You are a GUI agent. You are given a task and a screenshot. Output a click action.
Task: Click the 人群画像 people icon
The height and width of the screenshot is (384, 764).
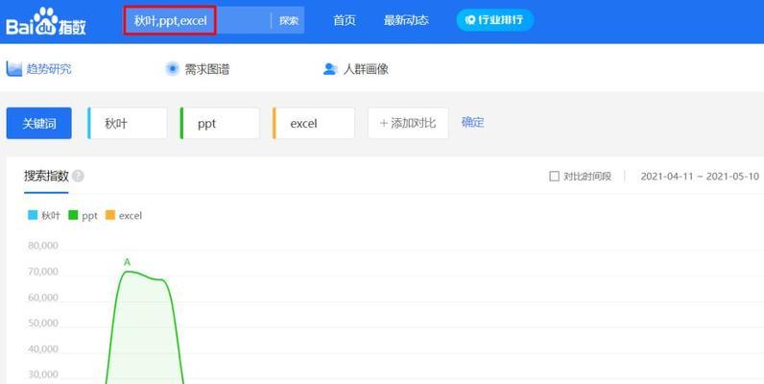click(x=330, y=69)
